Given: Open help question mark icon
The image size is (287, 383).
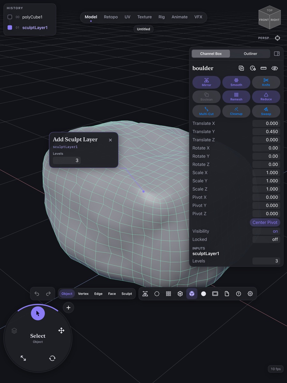Looking at the screenshot, I should point(239,294).
